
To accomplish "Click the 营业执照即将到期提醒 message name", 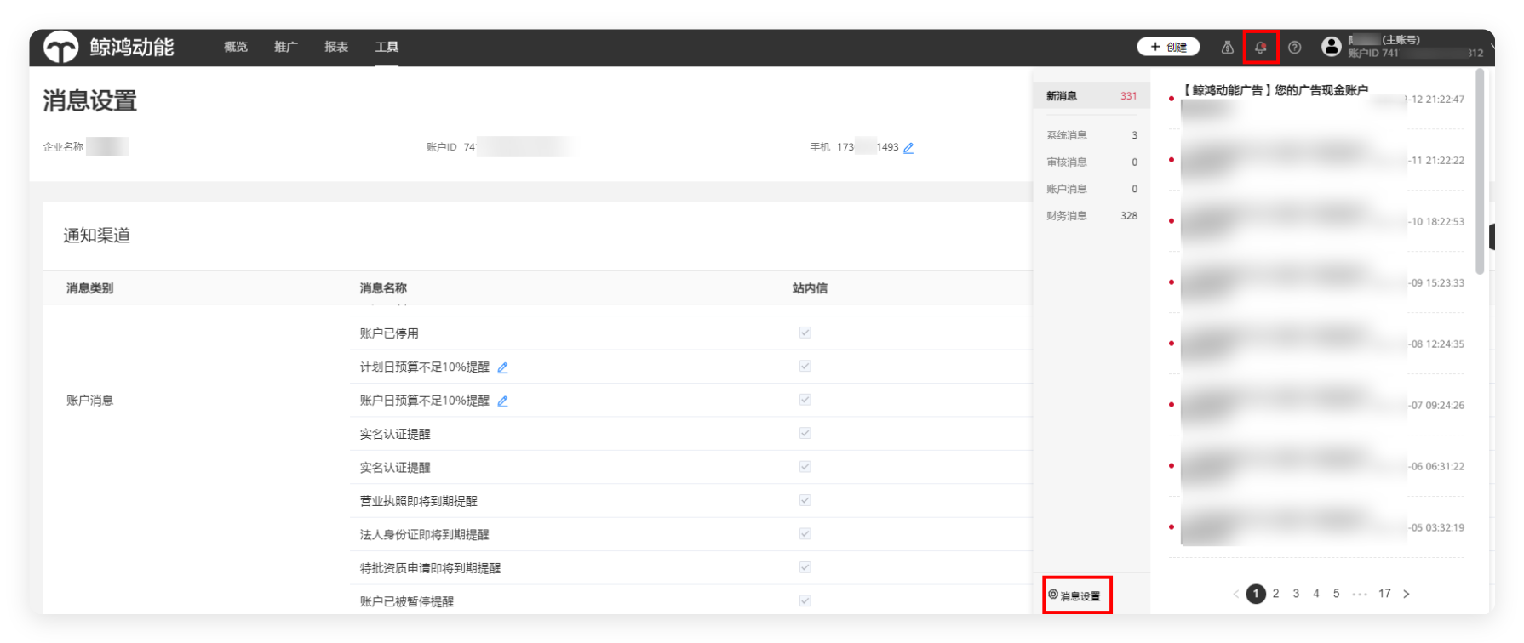I will pyautogui.click(x=418, y=501).
